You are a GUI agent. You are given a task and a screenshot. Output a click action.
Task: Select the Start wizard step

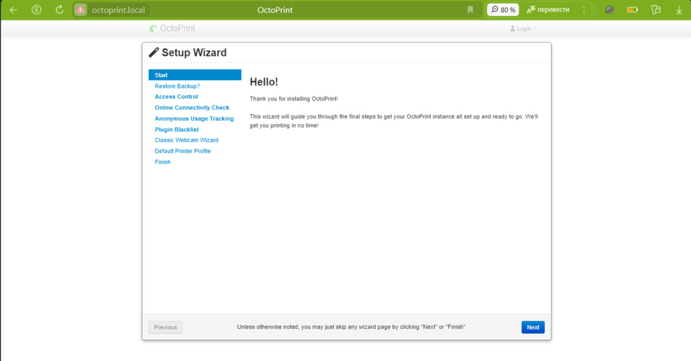click(195, 75)
